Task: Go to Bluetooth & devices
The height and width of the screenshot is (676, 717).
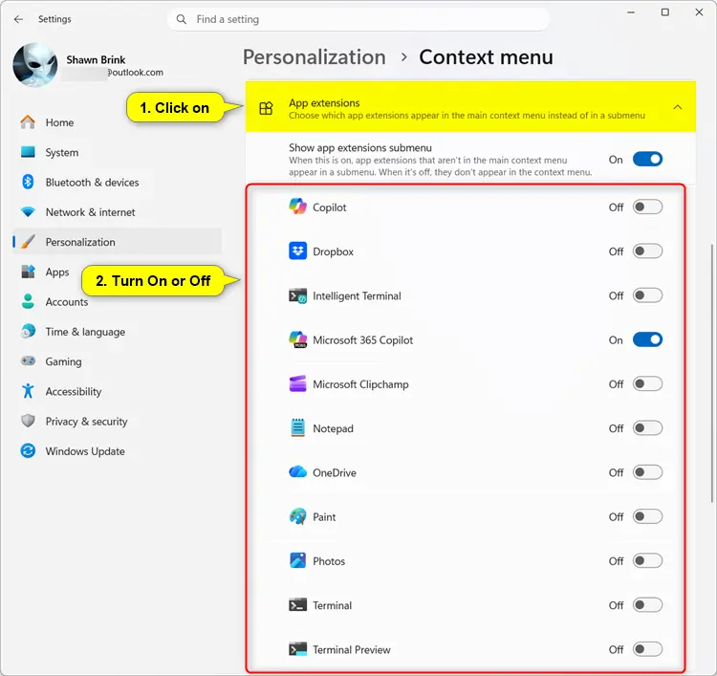Action: (117, 182)
